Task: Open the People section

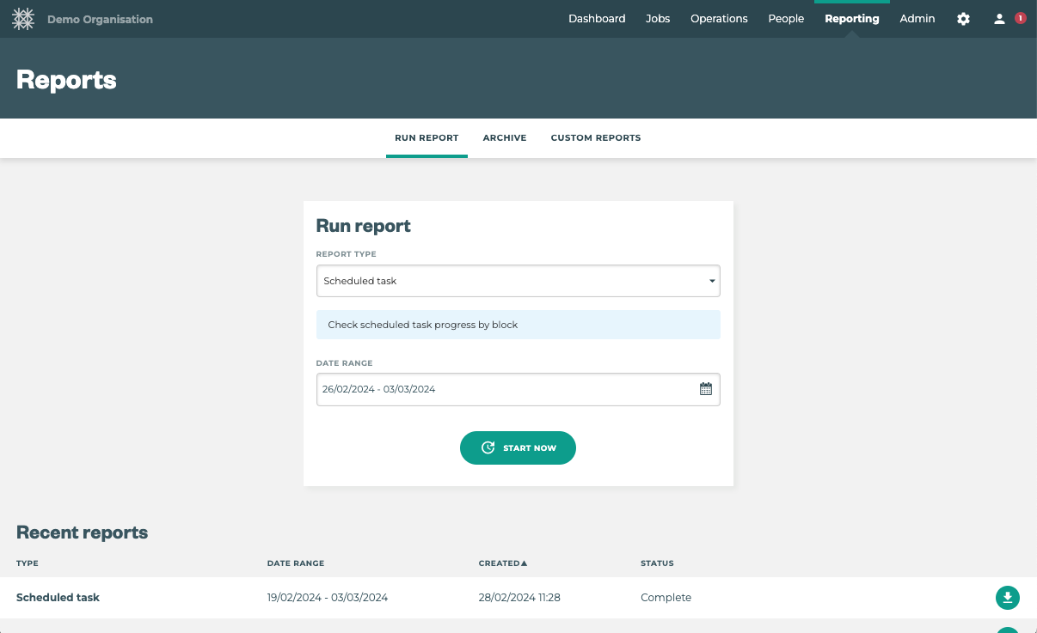Action: [786, 19]
